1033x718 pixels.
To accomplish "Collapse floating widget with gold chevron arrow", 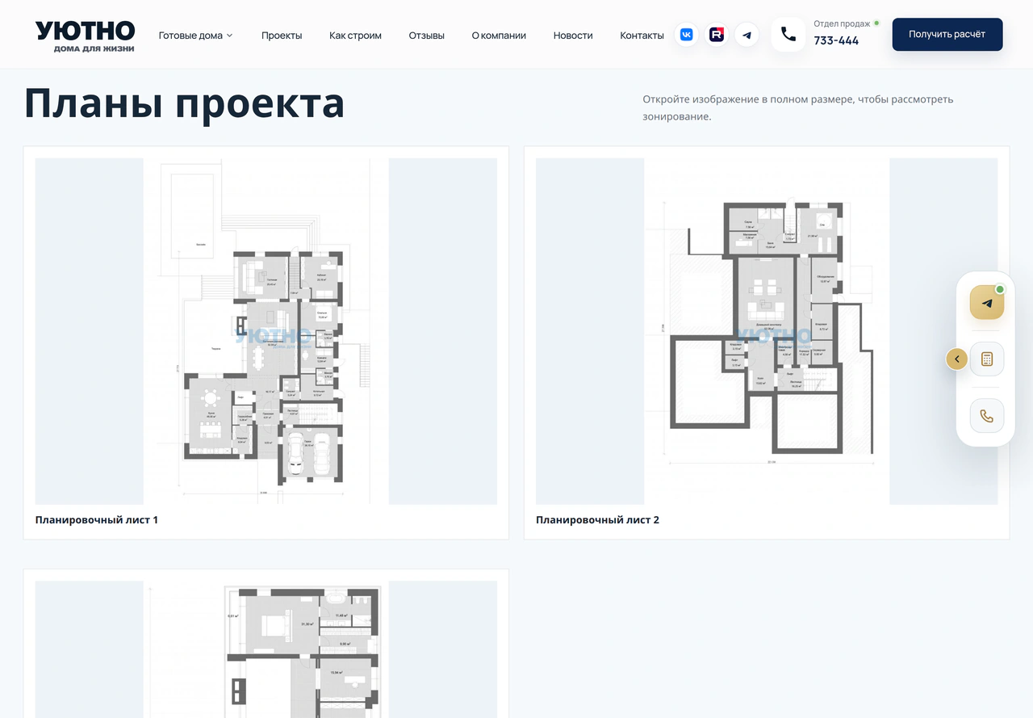I will click(x=957, y=359).
